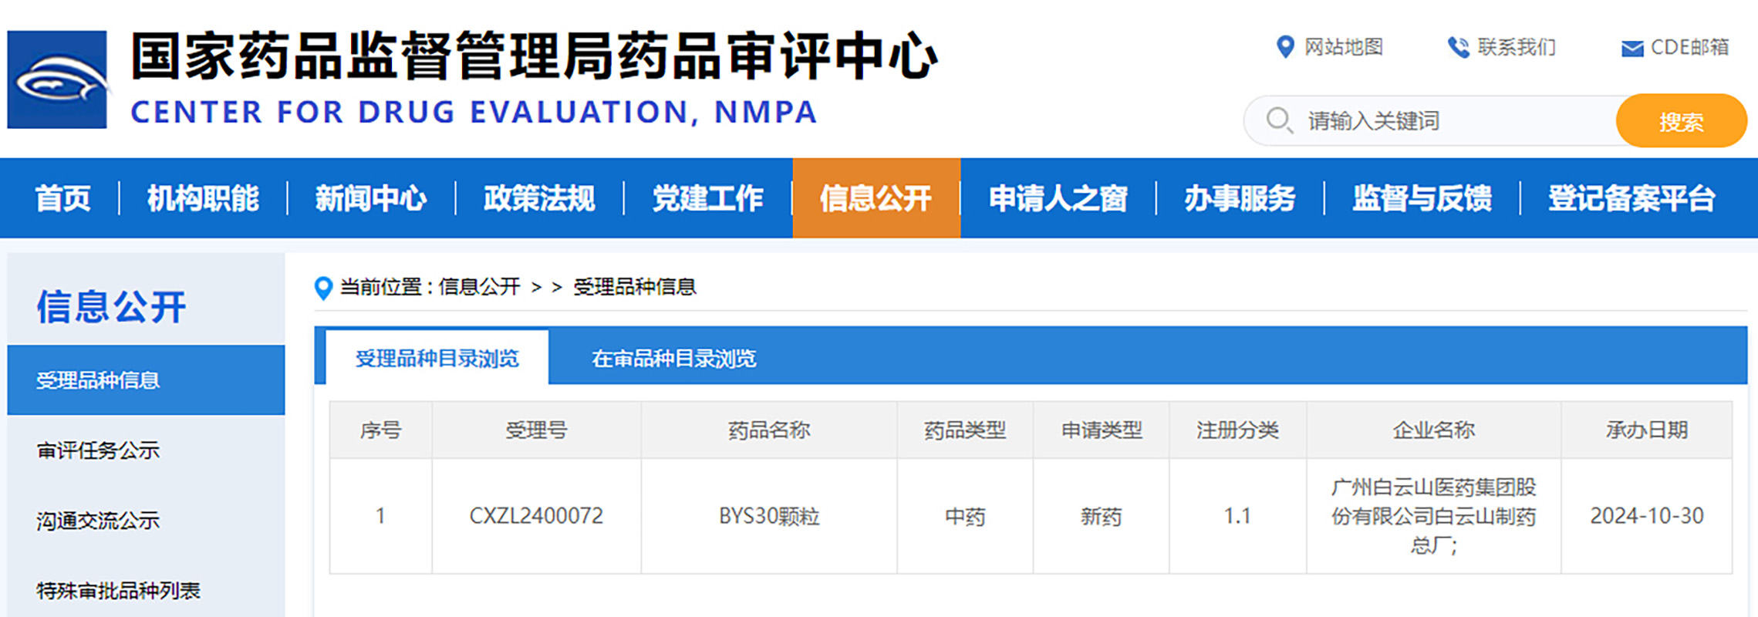Open the 首页 navigation item
The height and width of the screenshot is (617, 1758).
point(62,198)
